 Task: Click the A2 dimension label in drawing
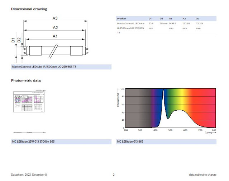(x=55, y=28)
